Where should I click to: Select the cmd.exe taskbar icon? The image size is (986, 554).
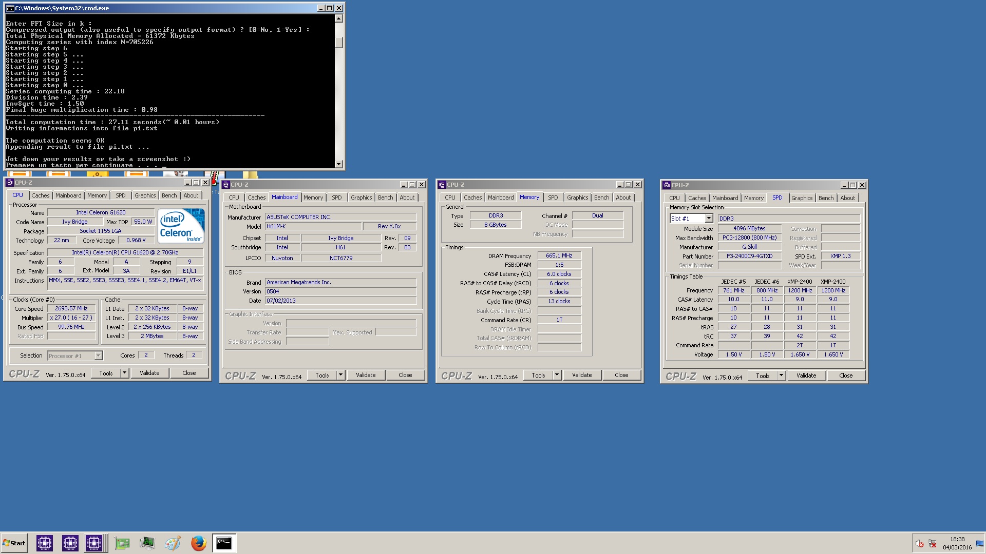[224, 543]
